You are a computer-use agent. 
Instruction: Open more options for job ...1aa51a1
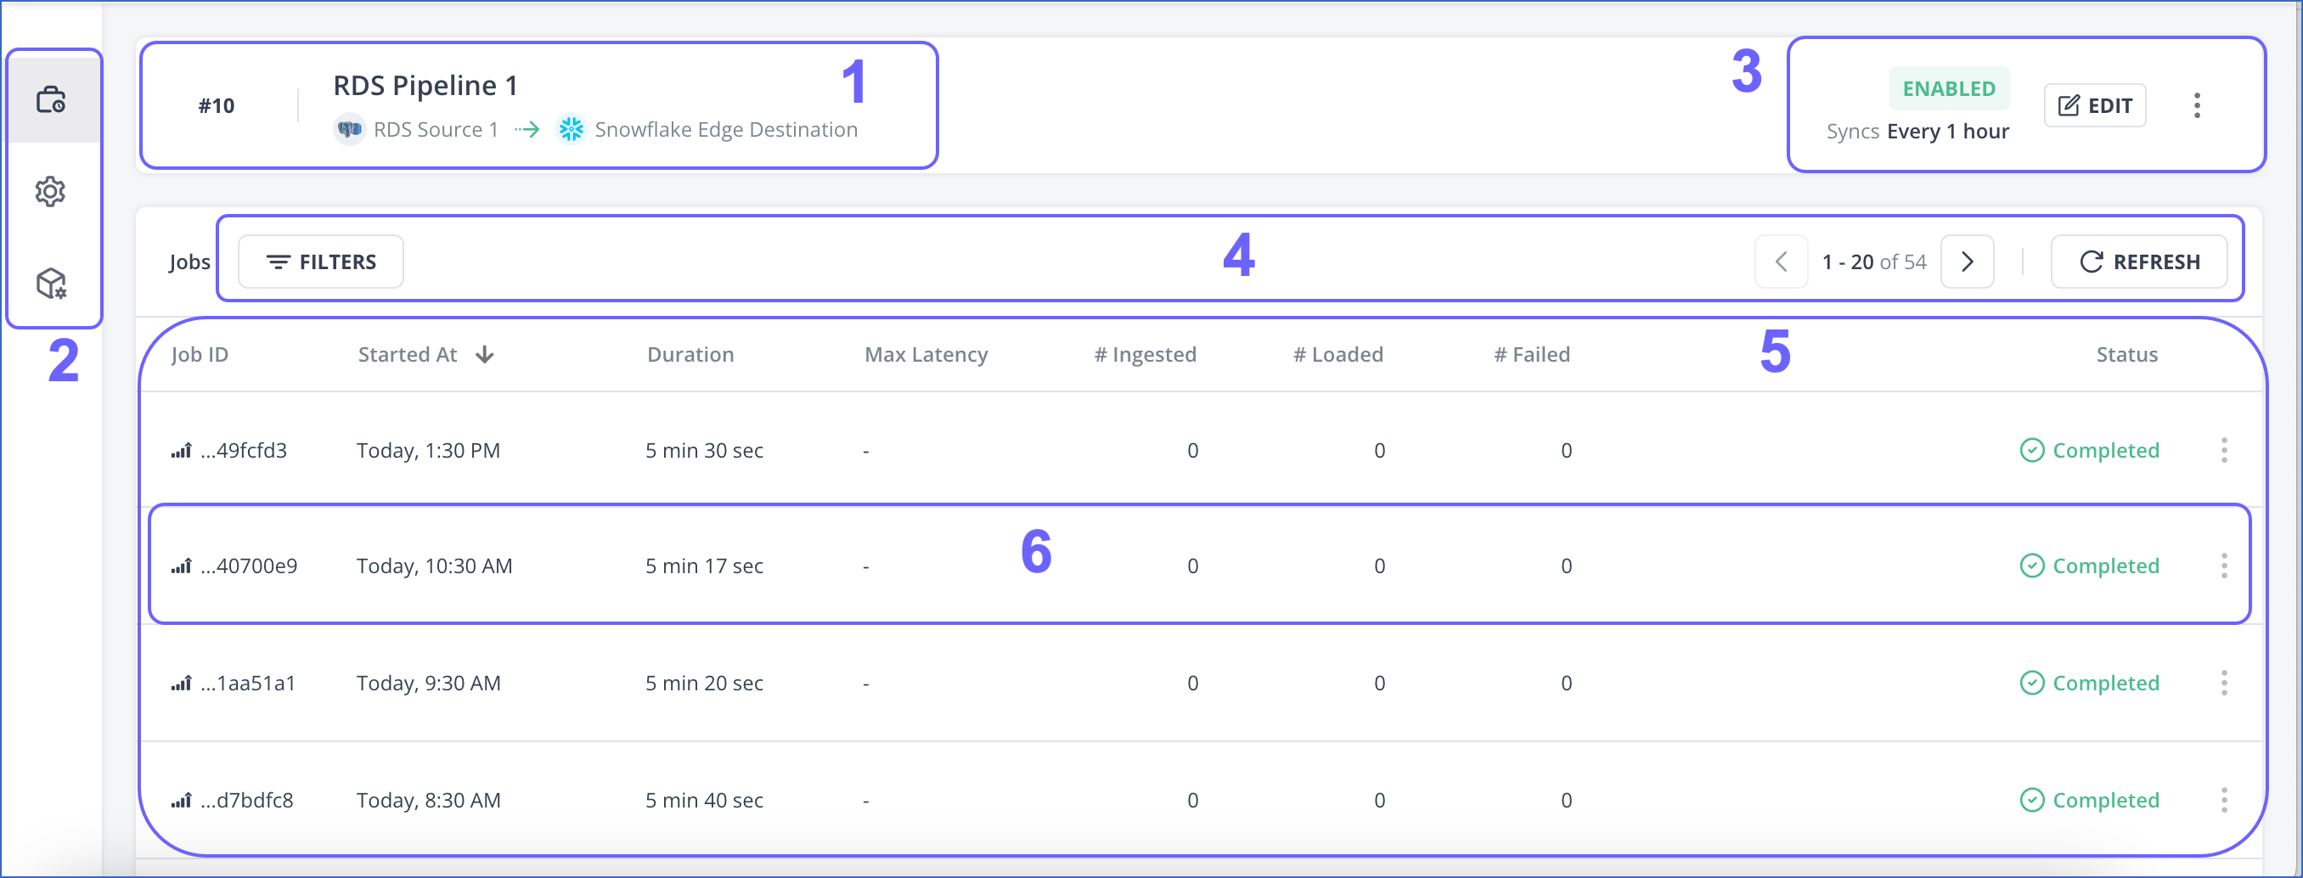[2223, 683]
